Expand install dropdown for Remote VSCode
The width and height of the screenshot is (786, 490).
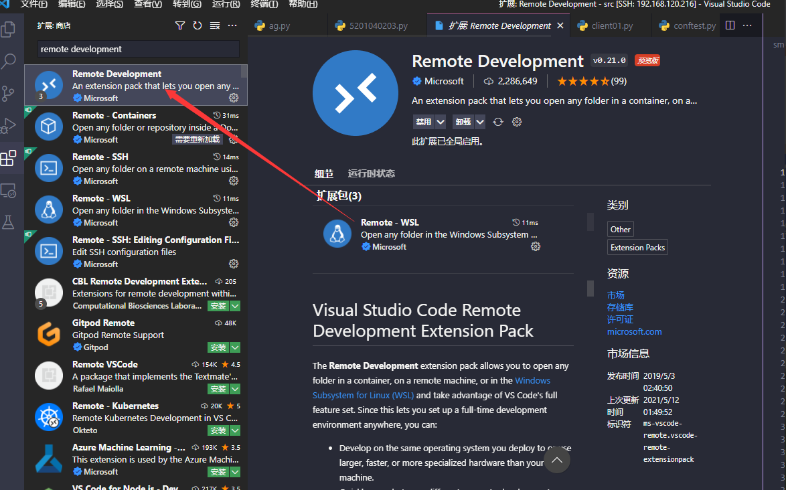[235, 389]
